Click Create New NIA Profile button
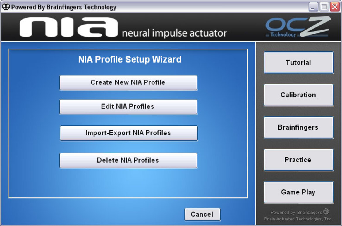The height and width of the screenshot is (226, 342). (x=128, y=83)
